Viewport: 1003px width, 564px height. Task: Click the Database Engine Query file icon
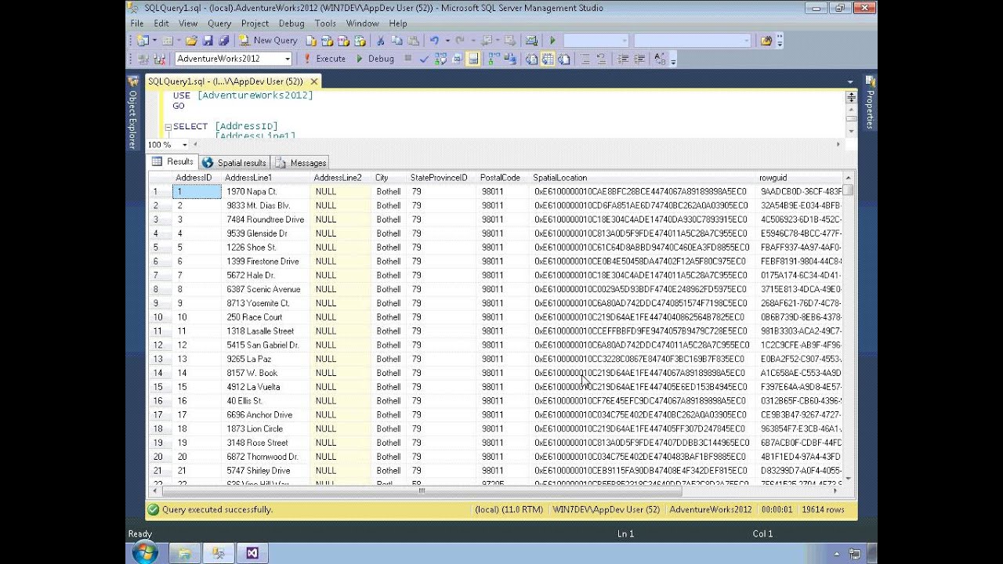(311, 41)
